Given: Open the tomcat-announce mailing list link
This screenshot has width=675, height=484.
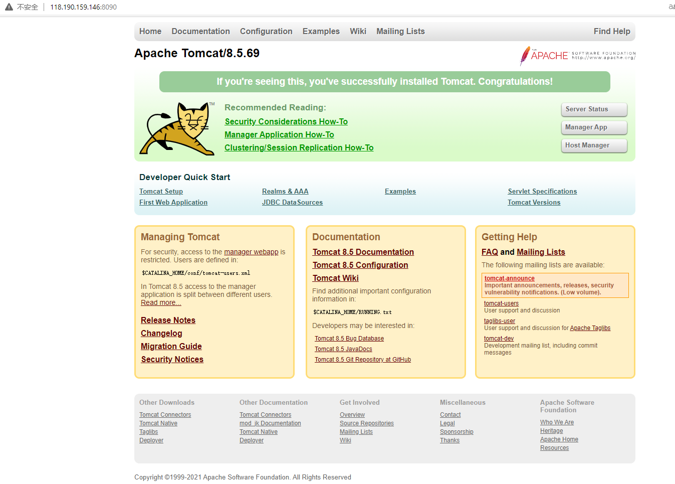Looking at the screenshot, I should coord(510,278).
